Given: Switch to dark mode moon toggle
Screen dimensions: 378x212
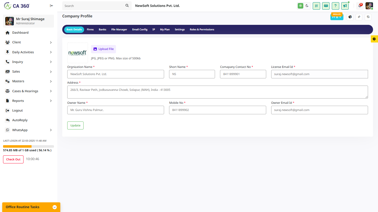Looking at the screenshot, I should tap(307, 6).
